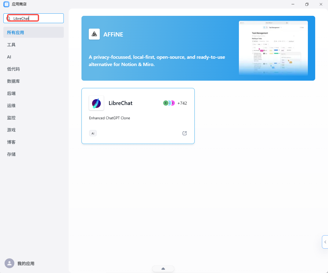Open the AFFiNE Task Management screenshot thumbnail
Screen dimensions: 328x273
click(x=273, y=48)
